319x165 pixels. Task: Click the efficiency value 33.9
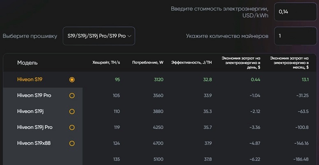[x=208, y=95]
